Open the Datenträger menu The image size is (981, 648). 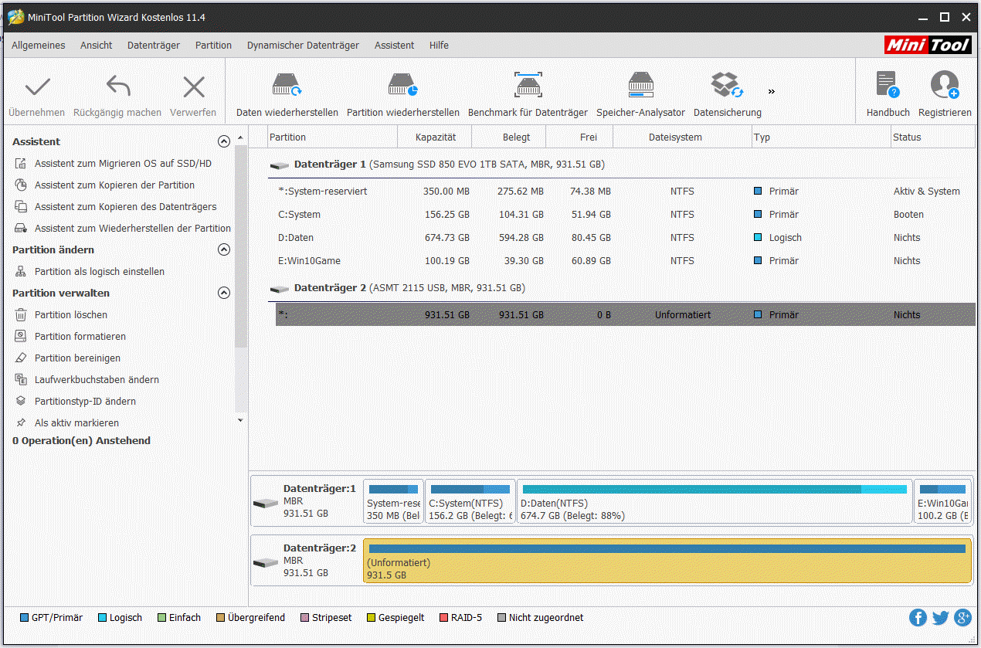(154, 46)
